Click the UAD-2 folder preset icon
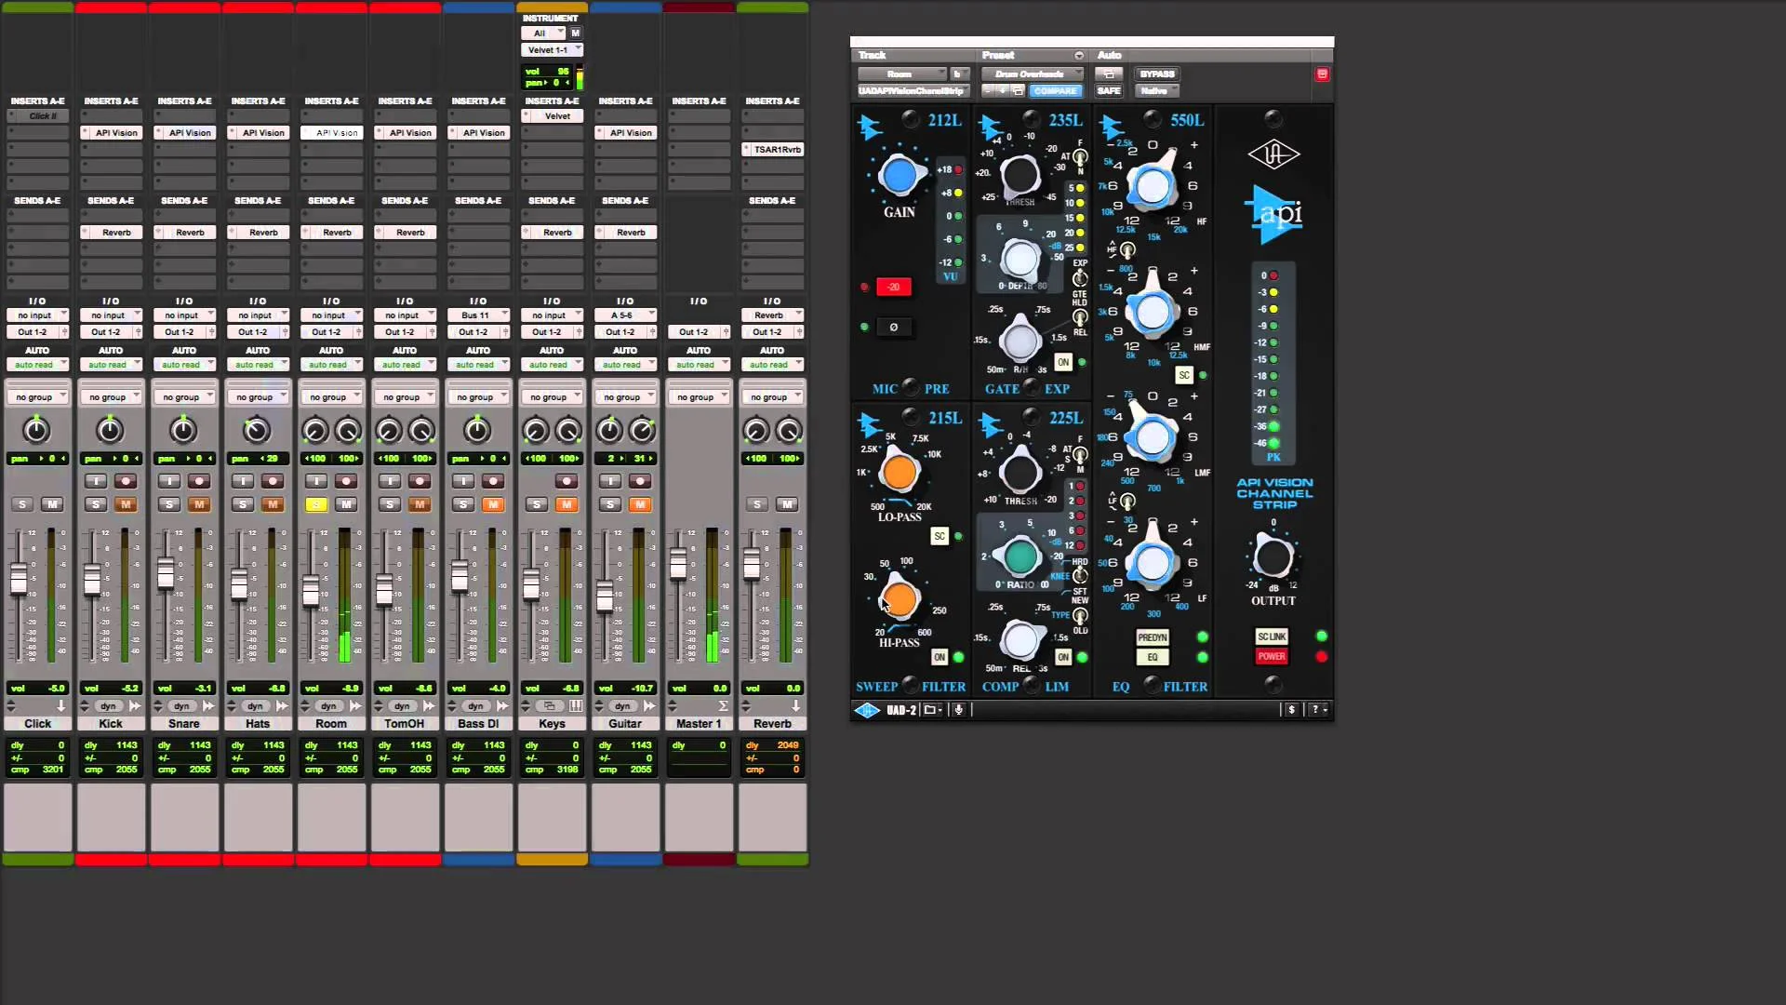 [x=931, y=710]
